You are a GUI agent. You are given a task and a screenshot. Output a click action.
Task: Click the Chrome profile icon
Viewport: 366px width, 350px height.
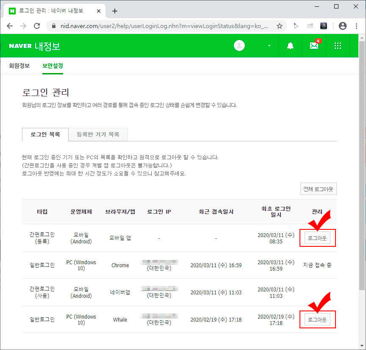click(x=343, y=25)
